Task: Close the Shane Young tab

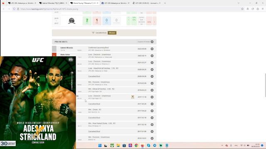Action: 98,3
